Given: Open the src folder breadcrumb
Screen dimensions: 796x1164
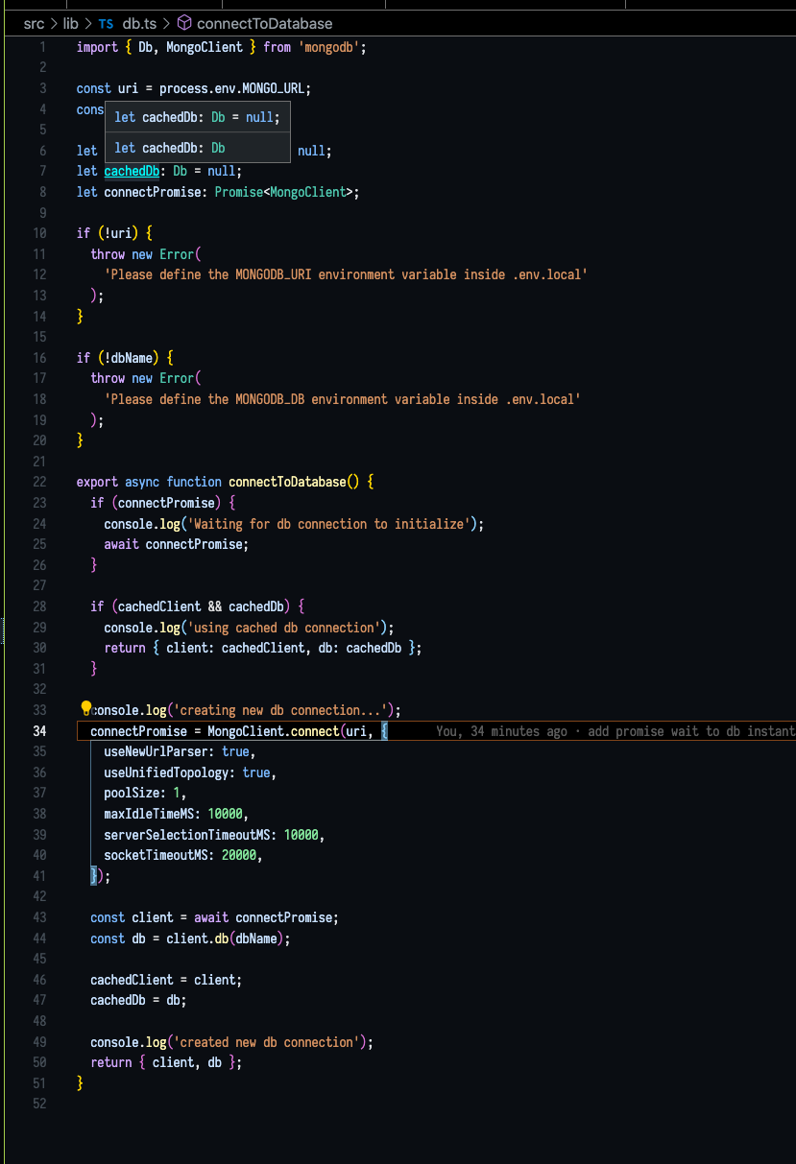Looking at the screenshot, I should click(x=34, y=23).
